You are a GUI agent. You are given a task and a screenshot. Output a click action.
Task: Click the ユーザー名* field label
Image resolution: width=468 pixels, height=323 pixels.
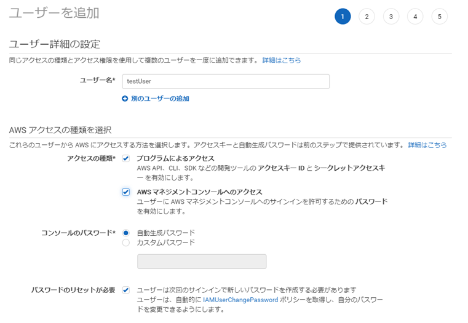(x=97, y=80)
